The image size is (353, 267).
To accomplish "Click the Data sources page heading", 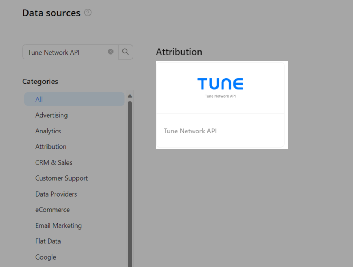I will [x=51, y=13].
